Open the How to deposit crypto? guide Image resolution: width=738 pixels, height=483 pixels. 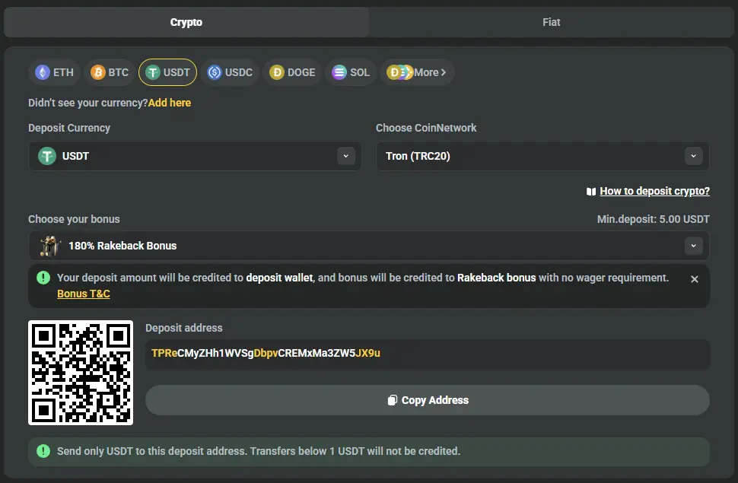(655, 191)
